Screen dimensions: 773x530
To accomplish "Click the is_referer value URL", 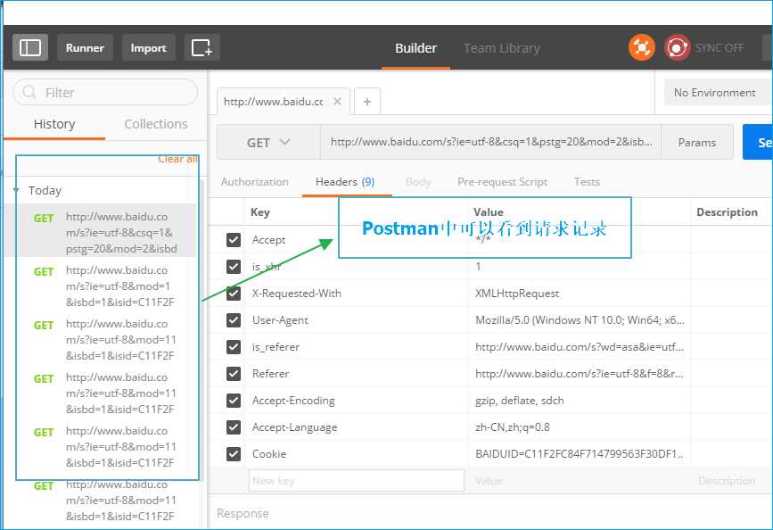I will [x=580, y=347].
